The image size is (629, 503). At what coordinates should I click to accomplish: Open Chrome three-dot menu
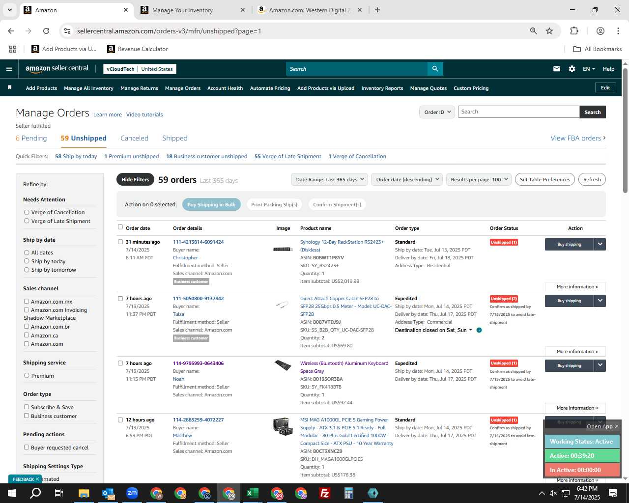pos(618,31)
